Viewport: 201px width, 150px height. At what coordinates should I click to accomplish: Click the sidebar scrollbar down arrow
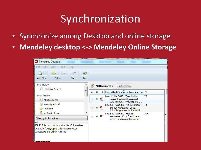coord(86,112)
